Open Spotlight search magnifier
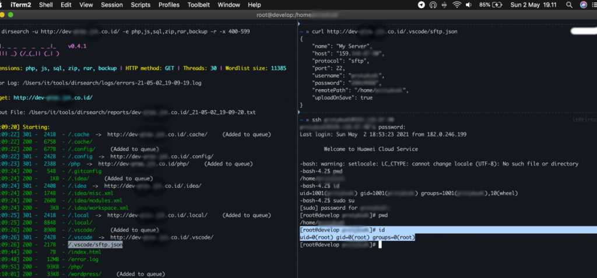The height and width of the screenshot is (278, 597). click(569, 5)
